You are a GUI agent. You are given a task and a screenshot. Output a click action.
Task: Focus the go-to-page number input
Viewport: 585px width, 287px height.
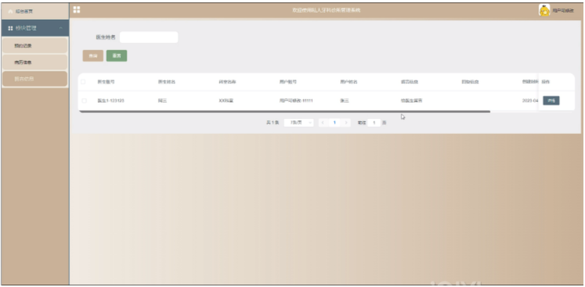374,123
